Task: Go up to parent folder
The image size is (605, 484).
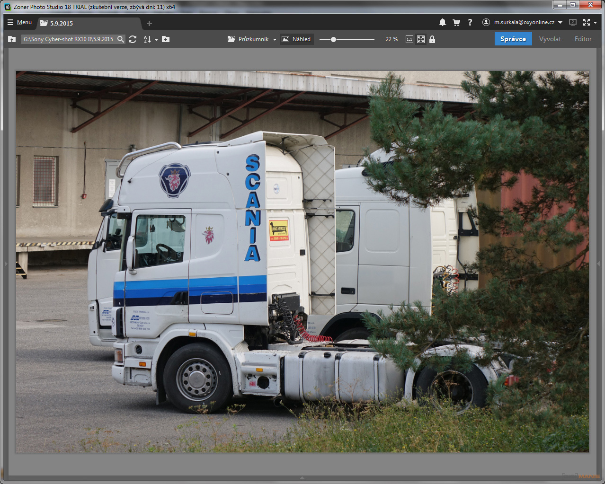Action: [x=12, y=39]
